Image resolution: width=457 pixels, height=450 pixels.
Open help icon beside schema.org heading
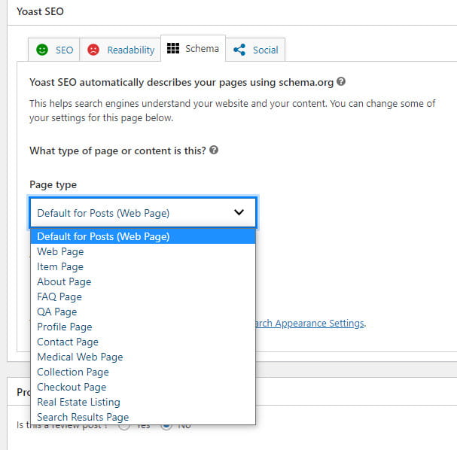coord(341,81)
